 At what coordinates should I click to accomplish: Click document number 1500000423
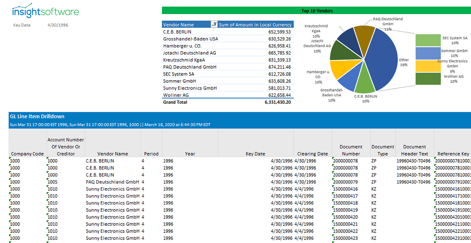[x=345, y=238]
